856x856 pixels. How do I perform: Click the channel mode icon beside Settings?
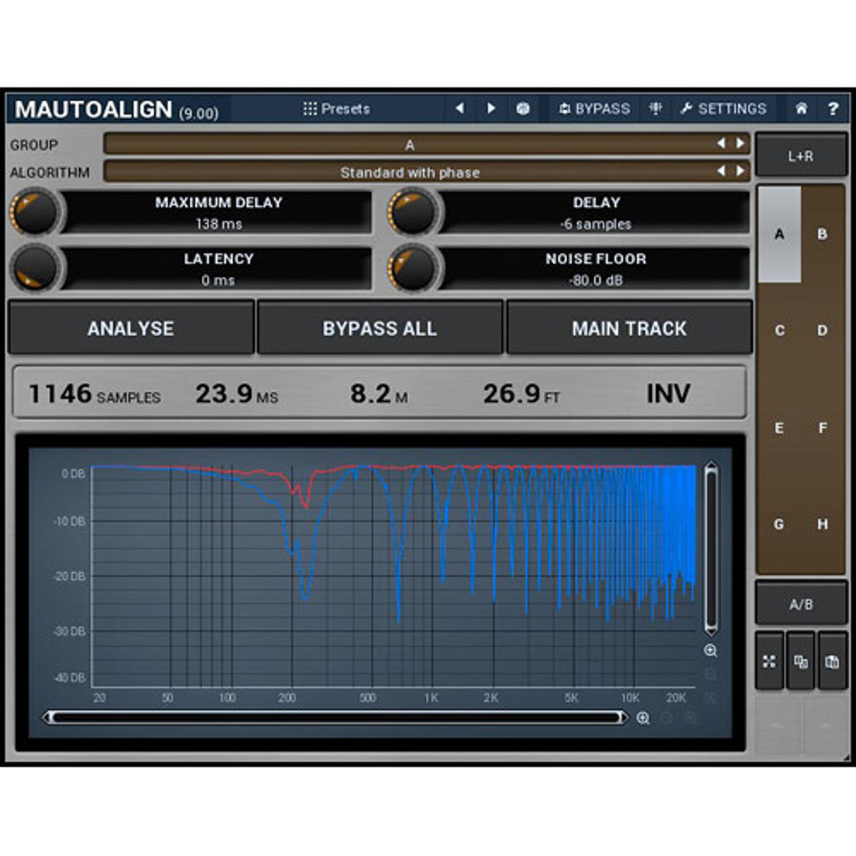(x=656, y=108)
